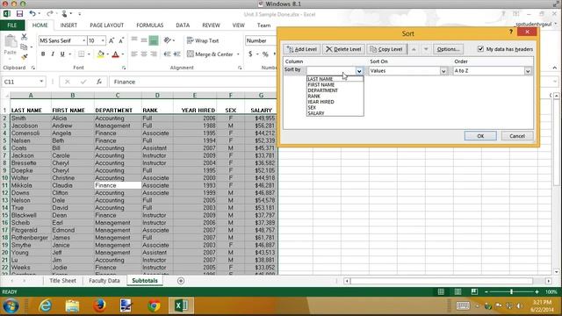Viewport: 562px width, 316px height.
Task: Open the Font dialog launcher
Action: click(124, 68)
